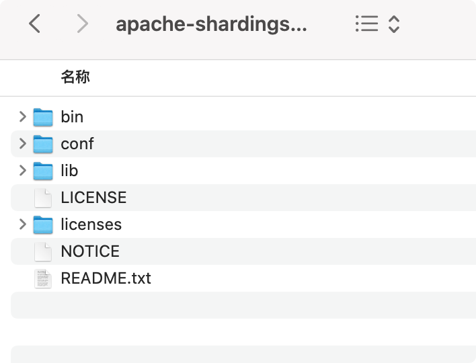Select the licenses folder icon
476x363 pixels.
[x=43, y=225]
